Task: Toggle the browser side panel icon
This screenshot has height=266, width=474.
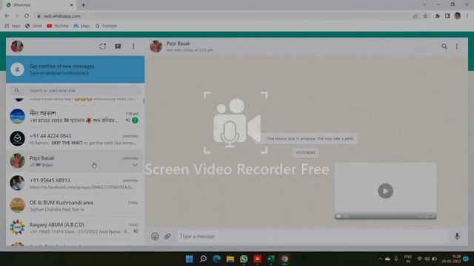Action: [x=447, y=16]
